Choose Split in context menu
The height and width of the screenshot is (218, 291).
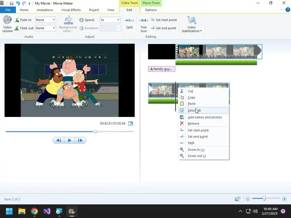tap(203, 143)
